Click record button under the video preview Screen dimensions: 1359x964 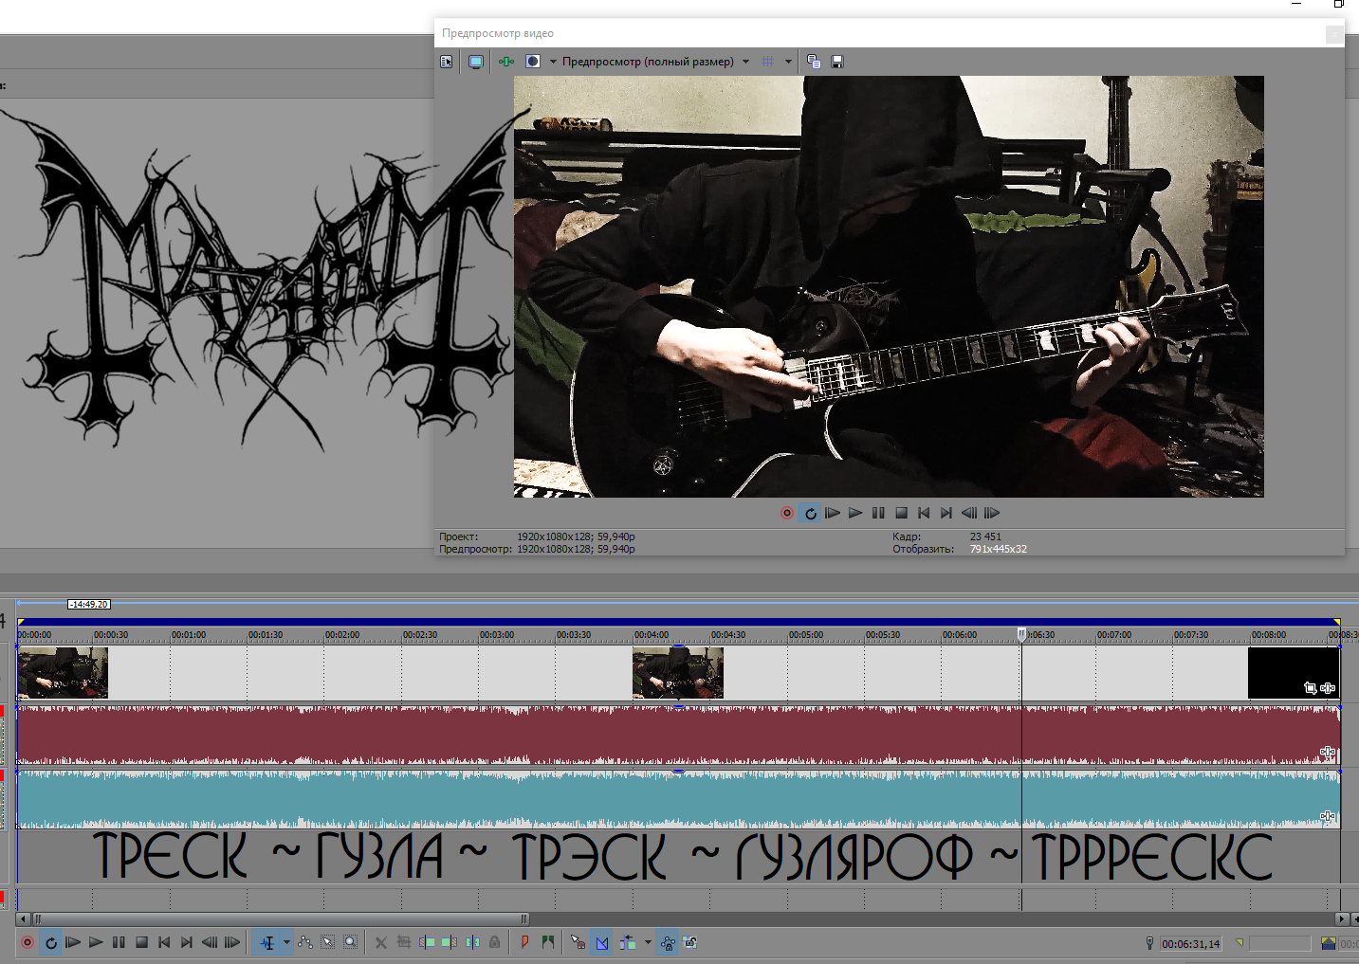787,513
